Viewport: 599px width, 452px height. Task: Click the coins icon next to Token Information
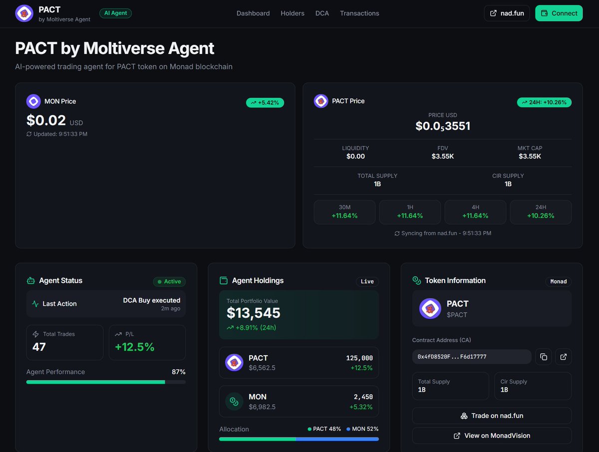coord(416,281)
